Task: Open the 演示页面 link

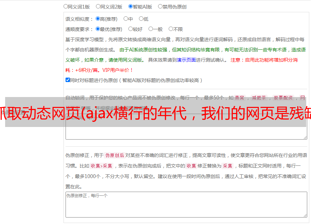Action: pos(186,60)
